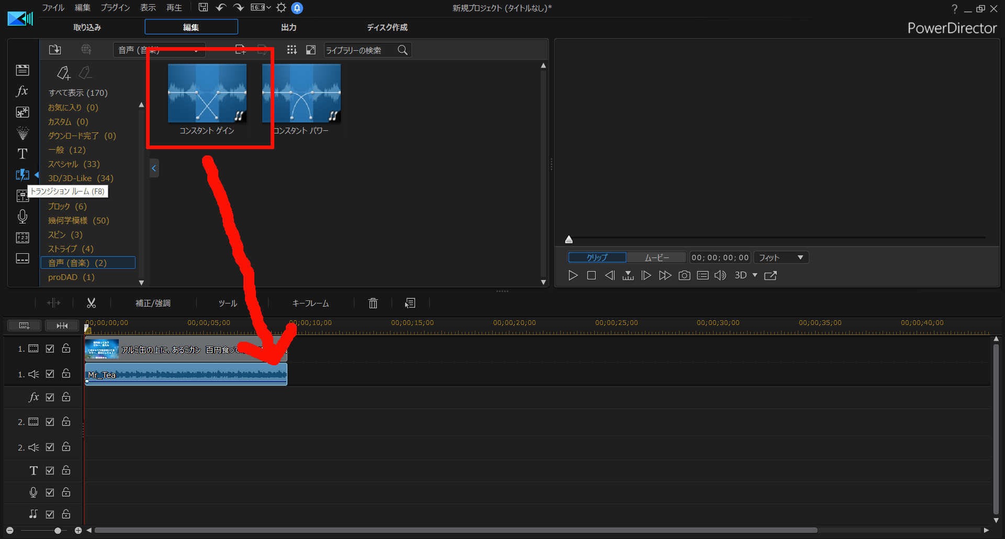Click the import media folder icon
Image resolution: width=1005 pixels, height=539 pixels.
pos(55,50)
